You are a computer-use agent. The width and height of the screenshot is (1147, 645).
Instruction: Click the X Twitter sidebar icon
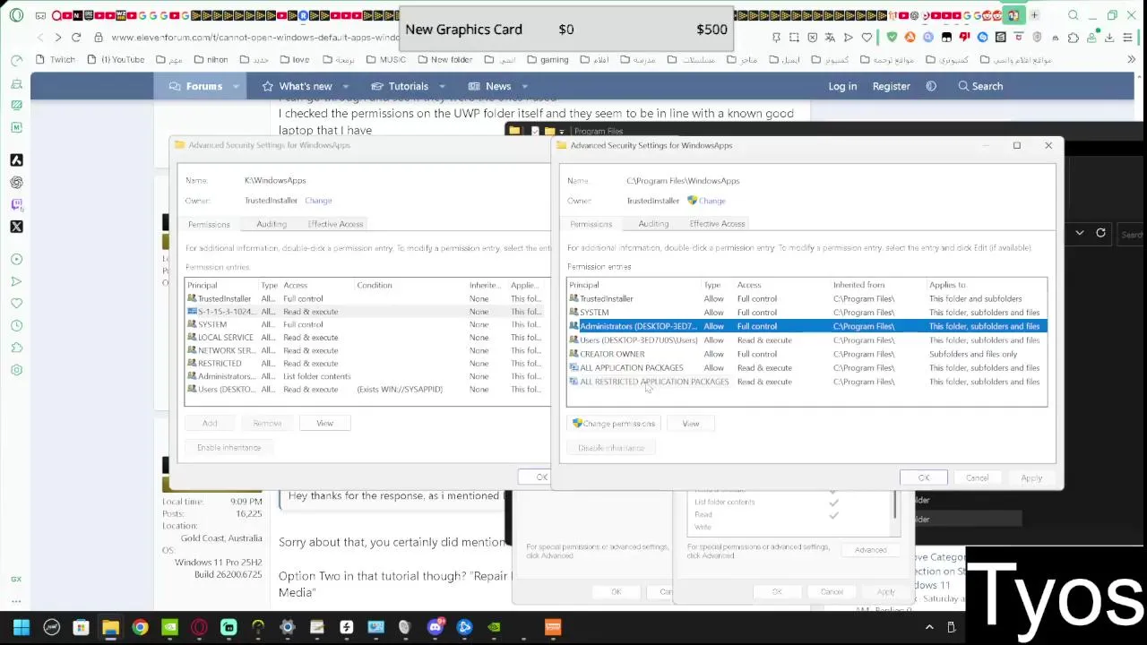point(16,227)
